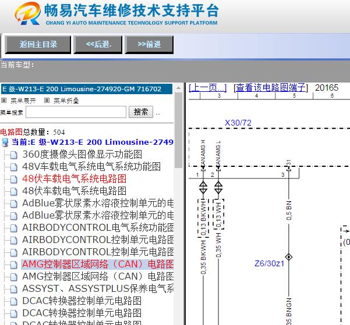This screenshot has width=350, height=325.
Task: Click Z6/30z1 splice label in diagram
Action: (x=269, y=263)
